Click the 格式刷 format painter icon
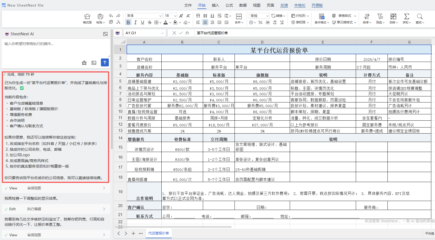The image size is (435, 240). click(x=87, y=18)
